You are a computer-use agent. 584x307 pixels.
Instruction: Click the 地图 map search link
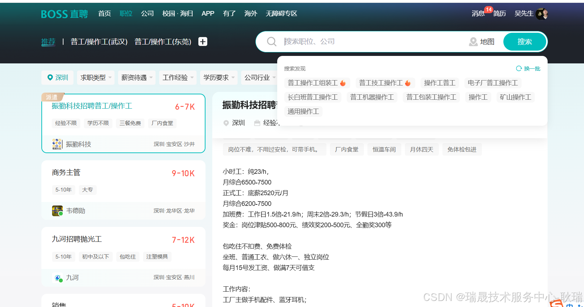pos(487,42)
